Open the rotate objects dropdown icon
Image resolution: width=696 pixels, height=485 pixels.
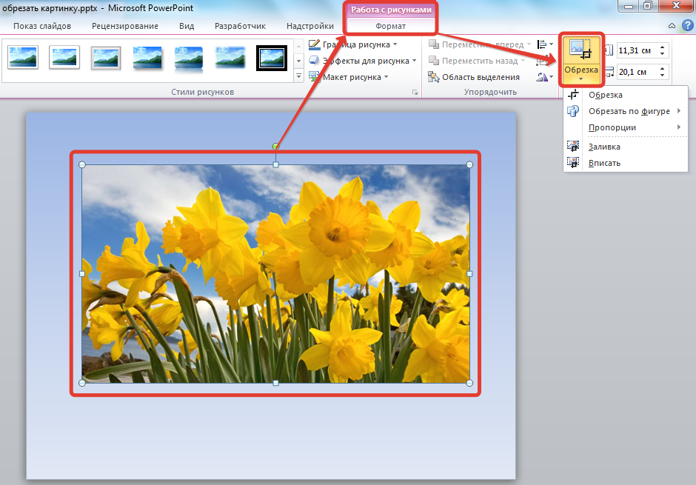click(x=545, y=77)
